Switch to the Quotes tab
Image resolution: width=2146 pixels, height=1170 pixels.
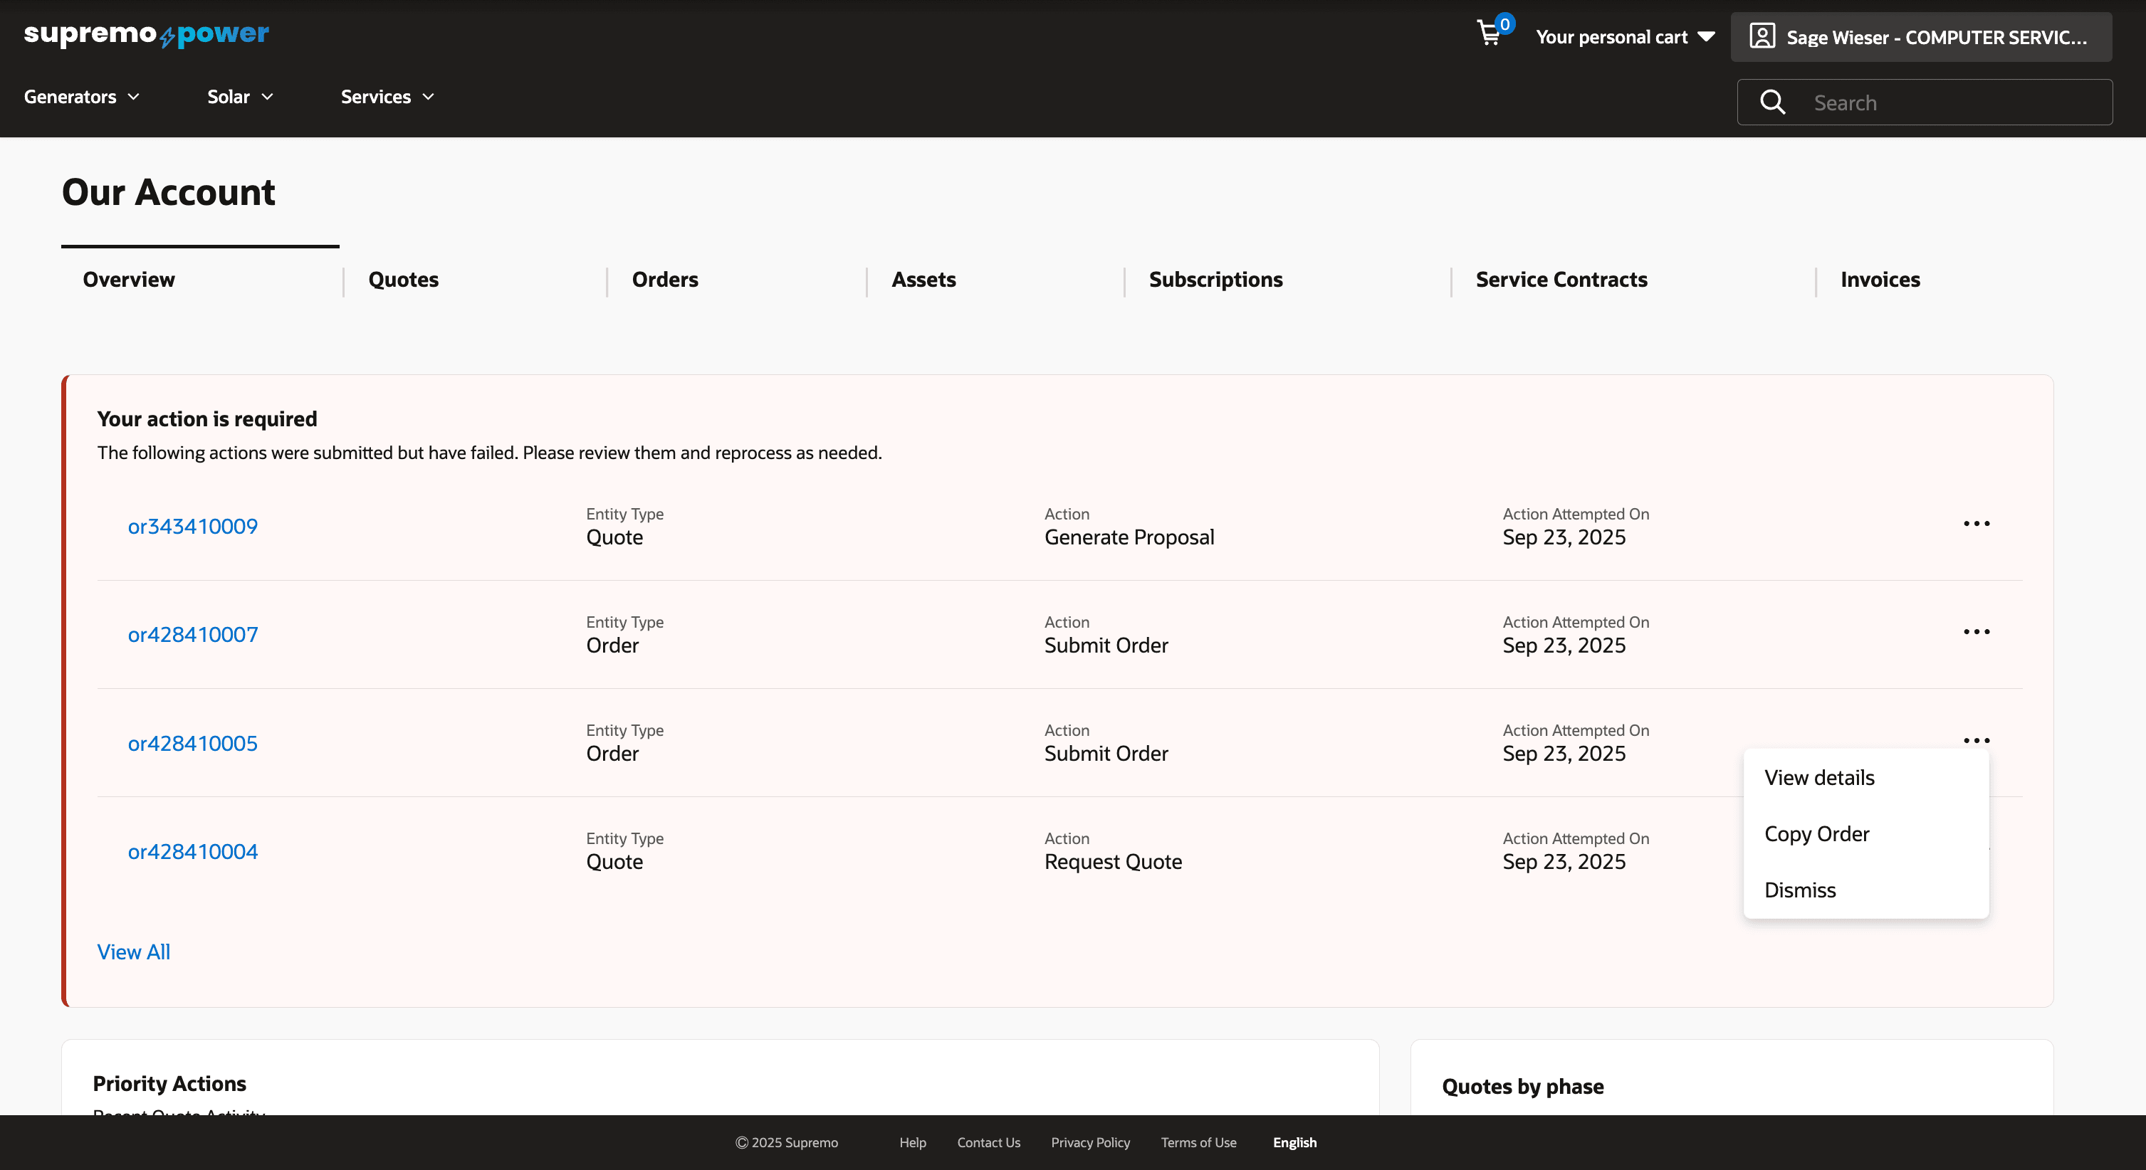[403, 280]
